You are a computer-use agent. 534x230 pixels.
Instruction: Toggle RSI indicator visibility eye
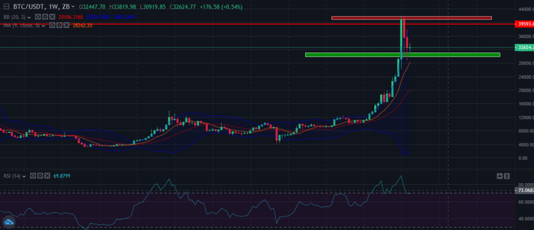33,176
